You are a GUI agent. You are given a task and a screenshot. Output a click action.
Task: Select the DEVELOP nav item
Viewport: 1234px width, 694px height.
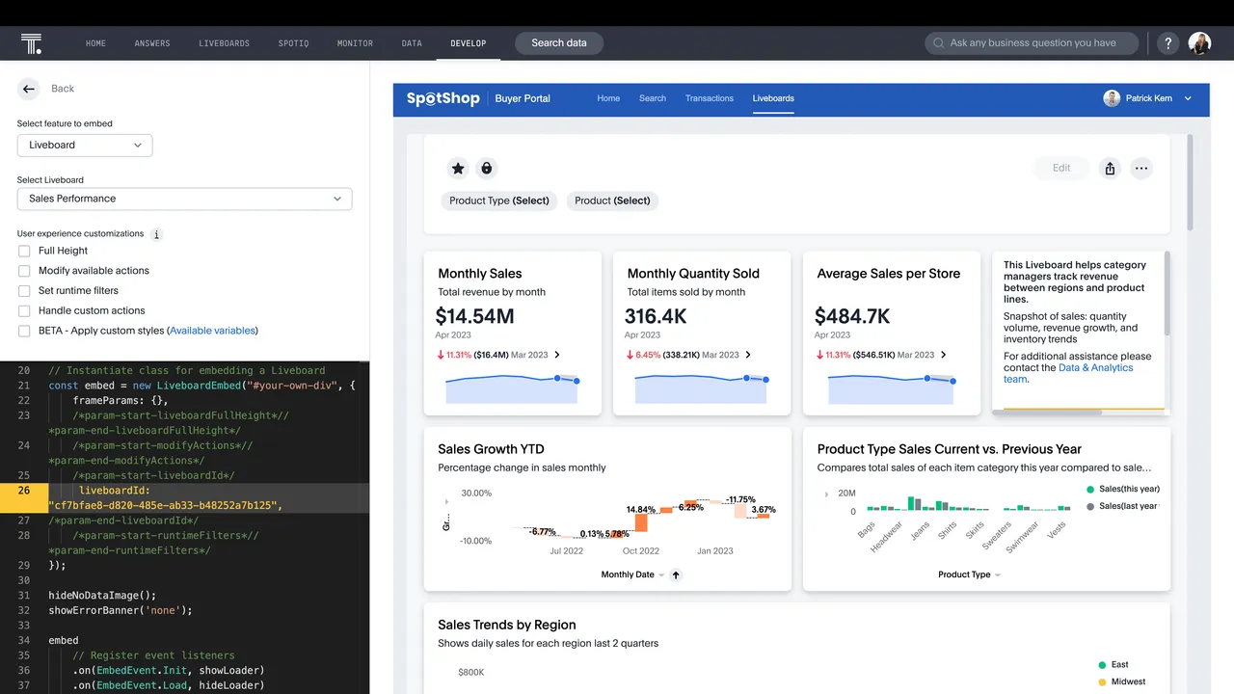(x=469, y=43)
